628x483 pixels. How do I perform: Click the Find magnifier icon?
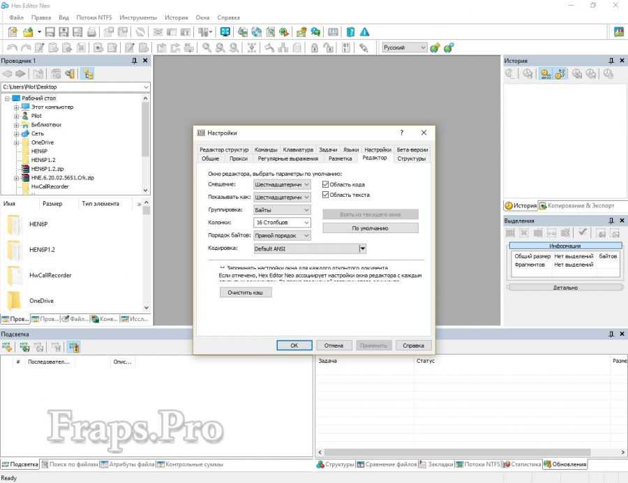[x=207, y=47]
